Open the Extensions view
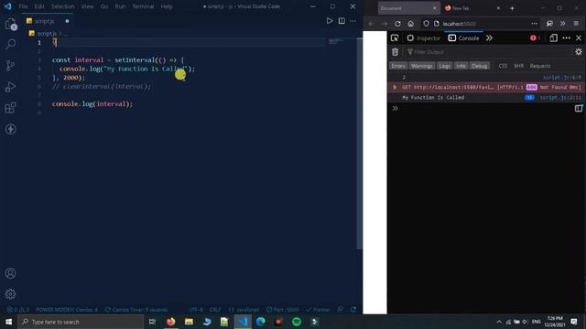Viewport: 586px width, 329px height. click(x=10, y=108)
